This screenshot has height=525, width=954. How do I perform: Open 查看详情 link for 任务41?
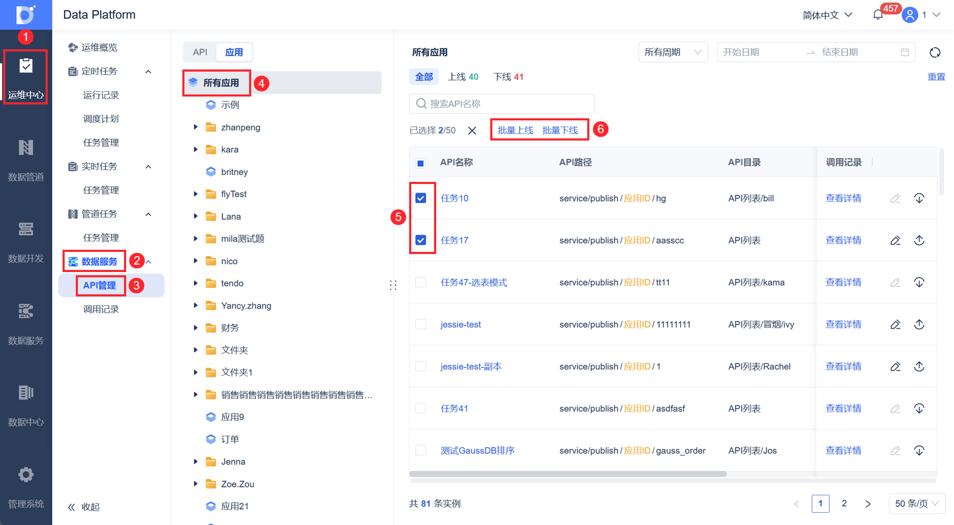[x=843, y=408]
